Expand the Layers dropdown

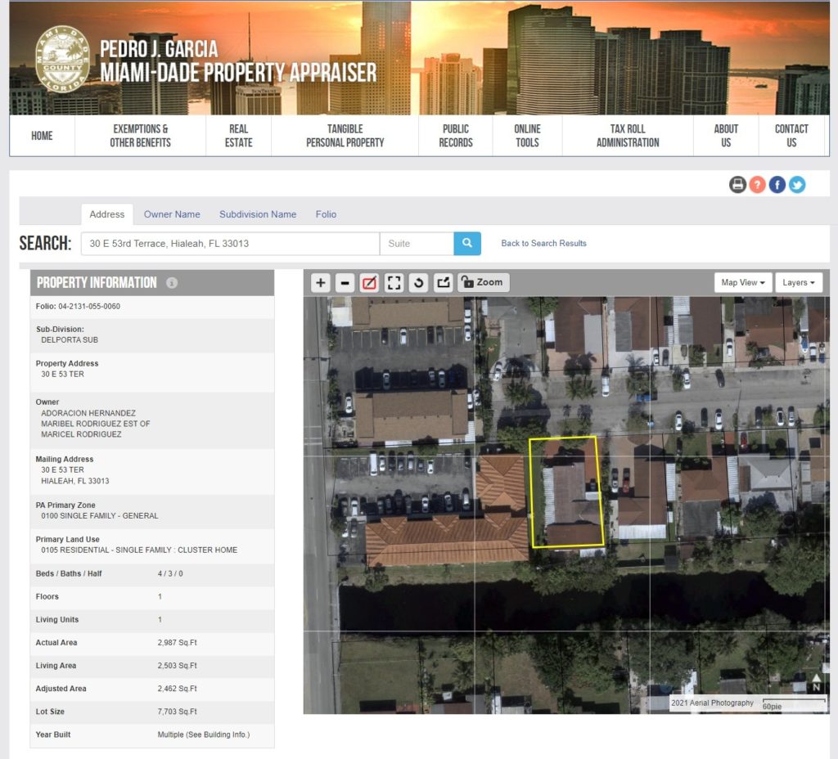(x=799, y=283)
